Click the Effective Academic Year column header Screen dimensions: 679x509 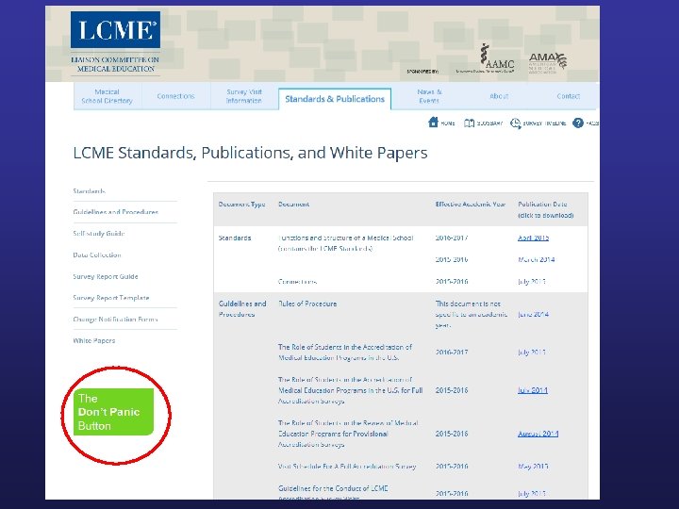coord(471,205)
